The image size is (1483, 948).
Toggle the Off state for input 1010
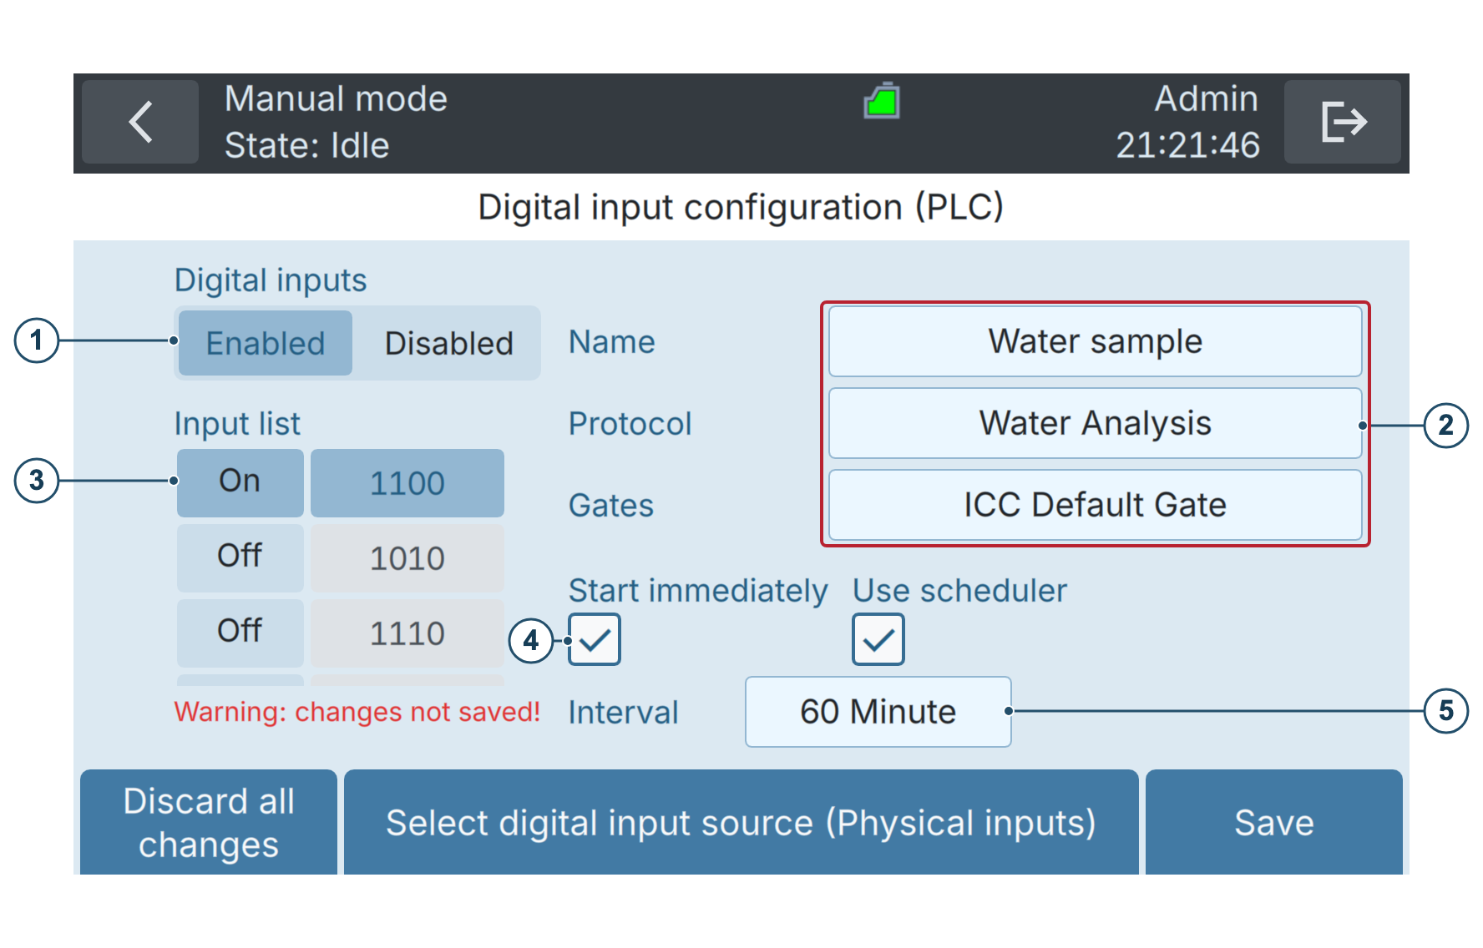[x=240, y=557]
